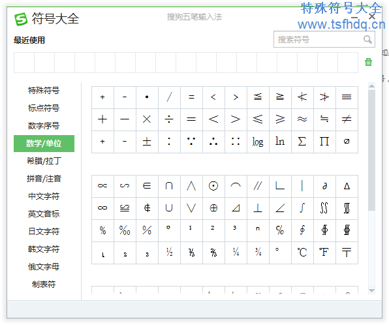Insert the not-equal sign ≠

tap(347, 119)
